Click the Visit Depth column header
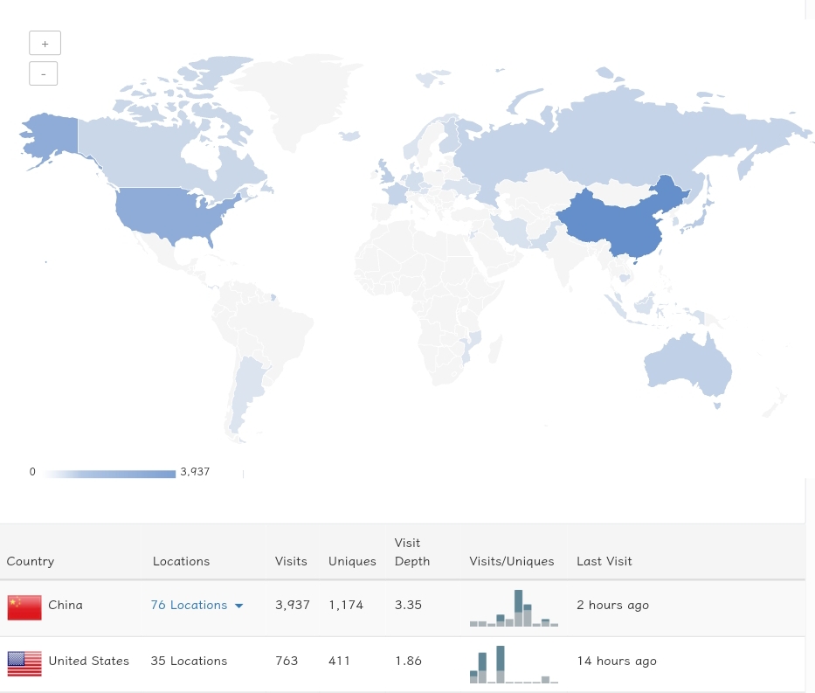Screen dimensions: 815x693 pyautogui.click(x=411, y=551)
